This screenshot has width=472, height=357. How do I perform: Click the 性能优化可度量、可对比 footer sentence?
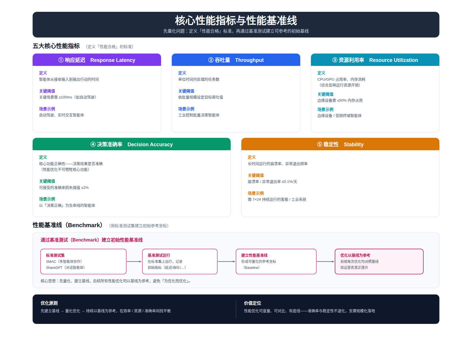coord(309,311)
